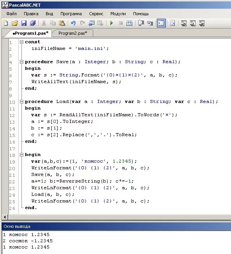
Task: Open the Помощь menu
Action: point(141,14)
